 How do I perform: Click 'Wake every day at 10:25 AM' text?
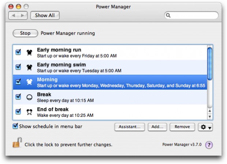click(65, 115)
